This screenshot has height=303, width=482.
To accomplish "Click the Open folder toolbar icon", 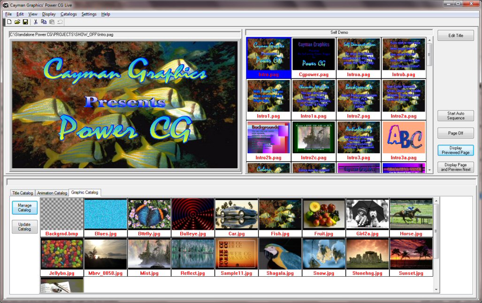I will tap(17, 22).
